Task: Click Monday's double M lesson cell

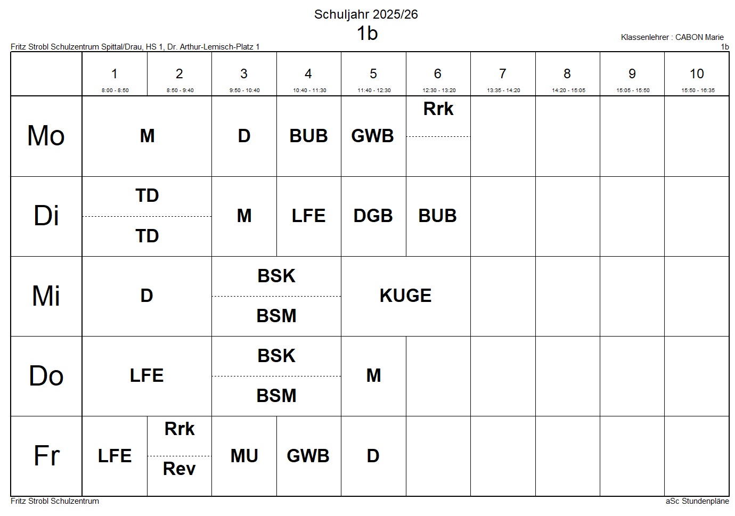Action: 147,136
